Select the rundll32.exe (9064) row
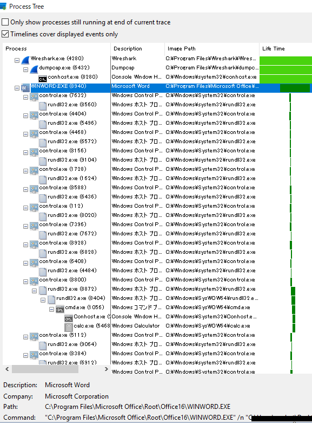Viewport: 312px width, 423px height. [157, 344]
